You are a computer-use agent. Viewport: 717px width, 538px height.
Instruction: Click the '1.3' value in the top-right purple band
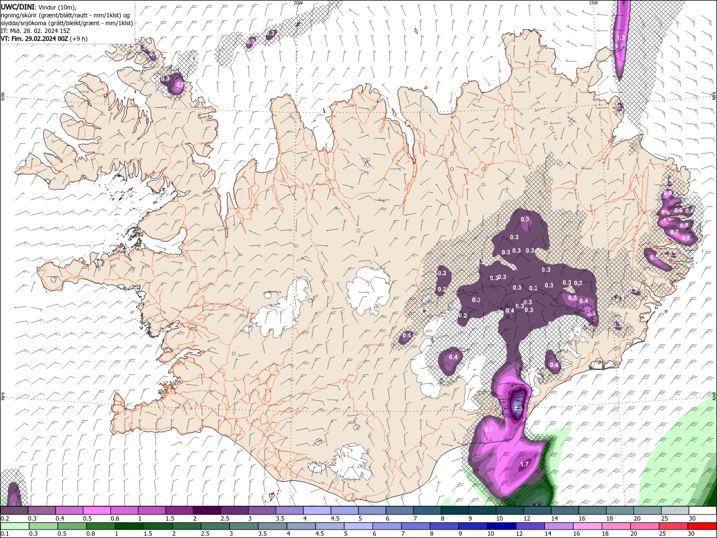point(620,38)
